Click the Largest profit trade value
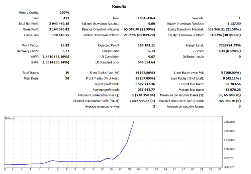 point(145,84)
